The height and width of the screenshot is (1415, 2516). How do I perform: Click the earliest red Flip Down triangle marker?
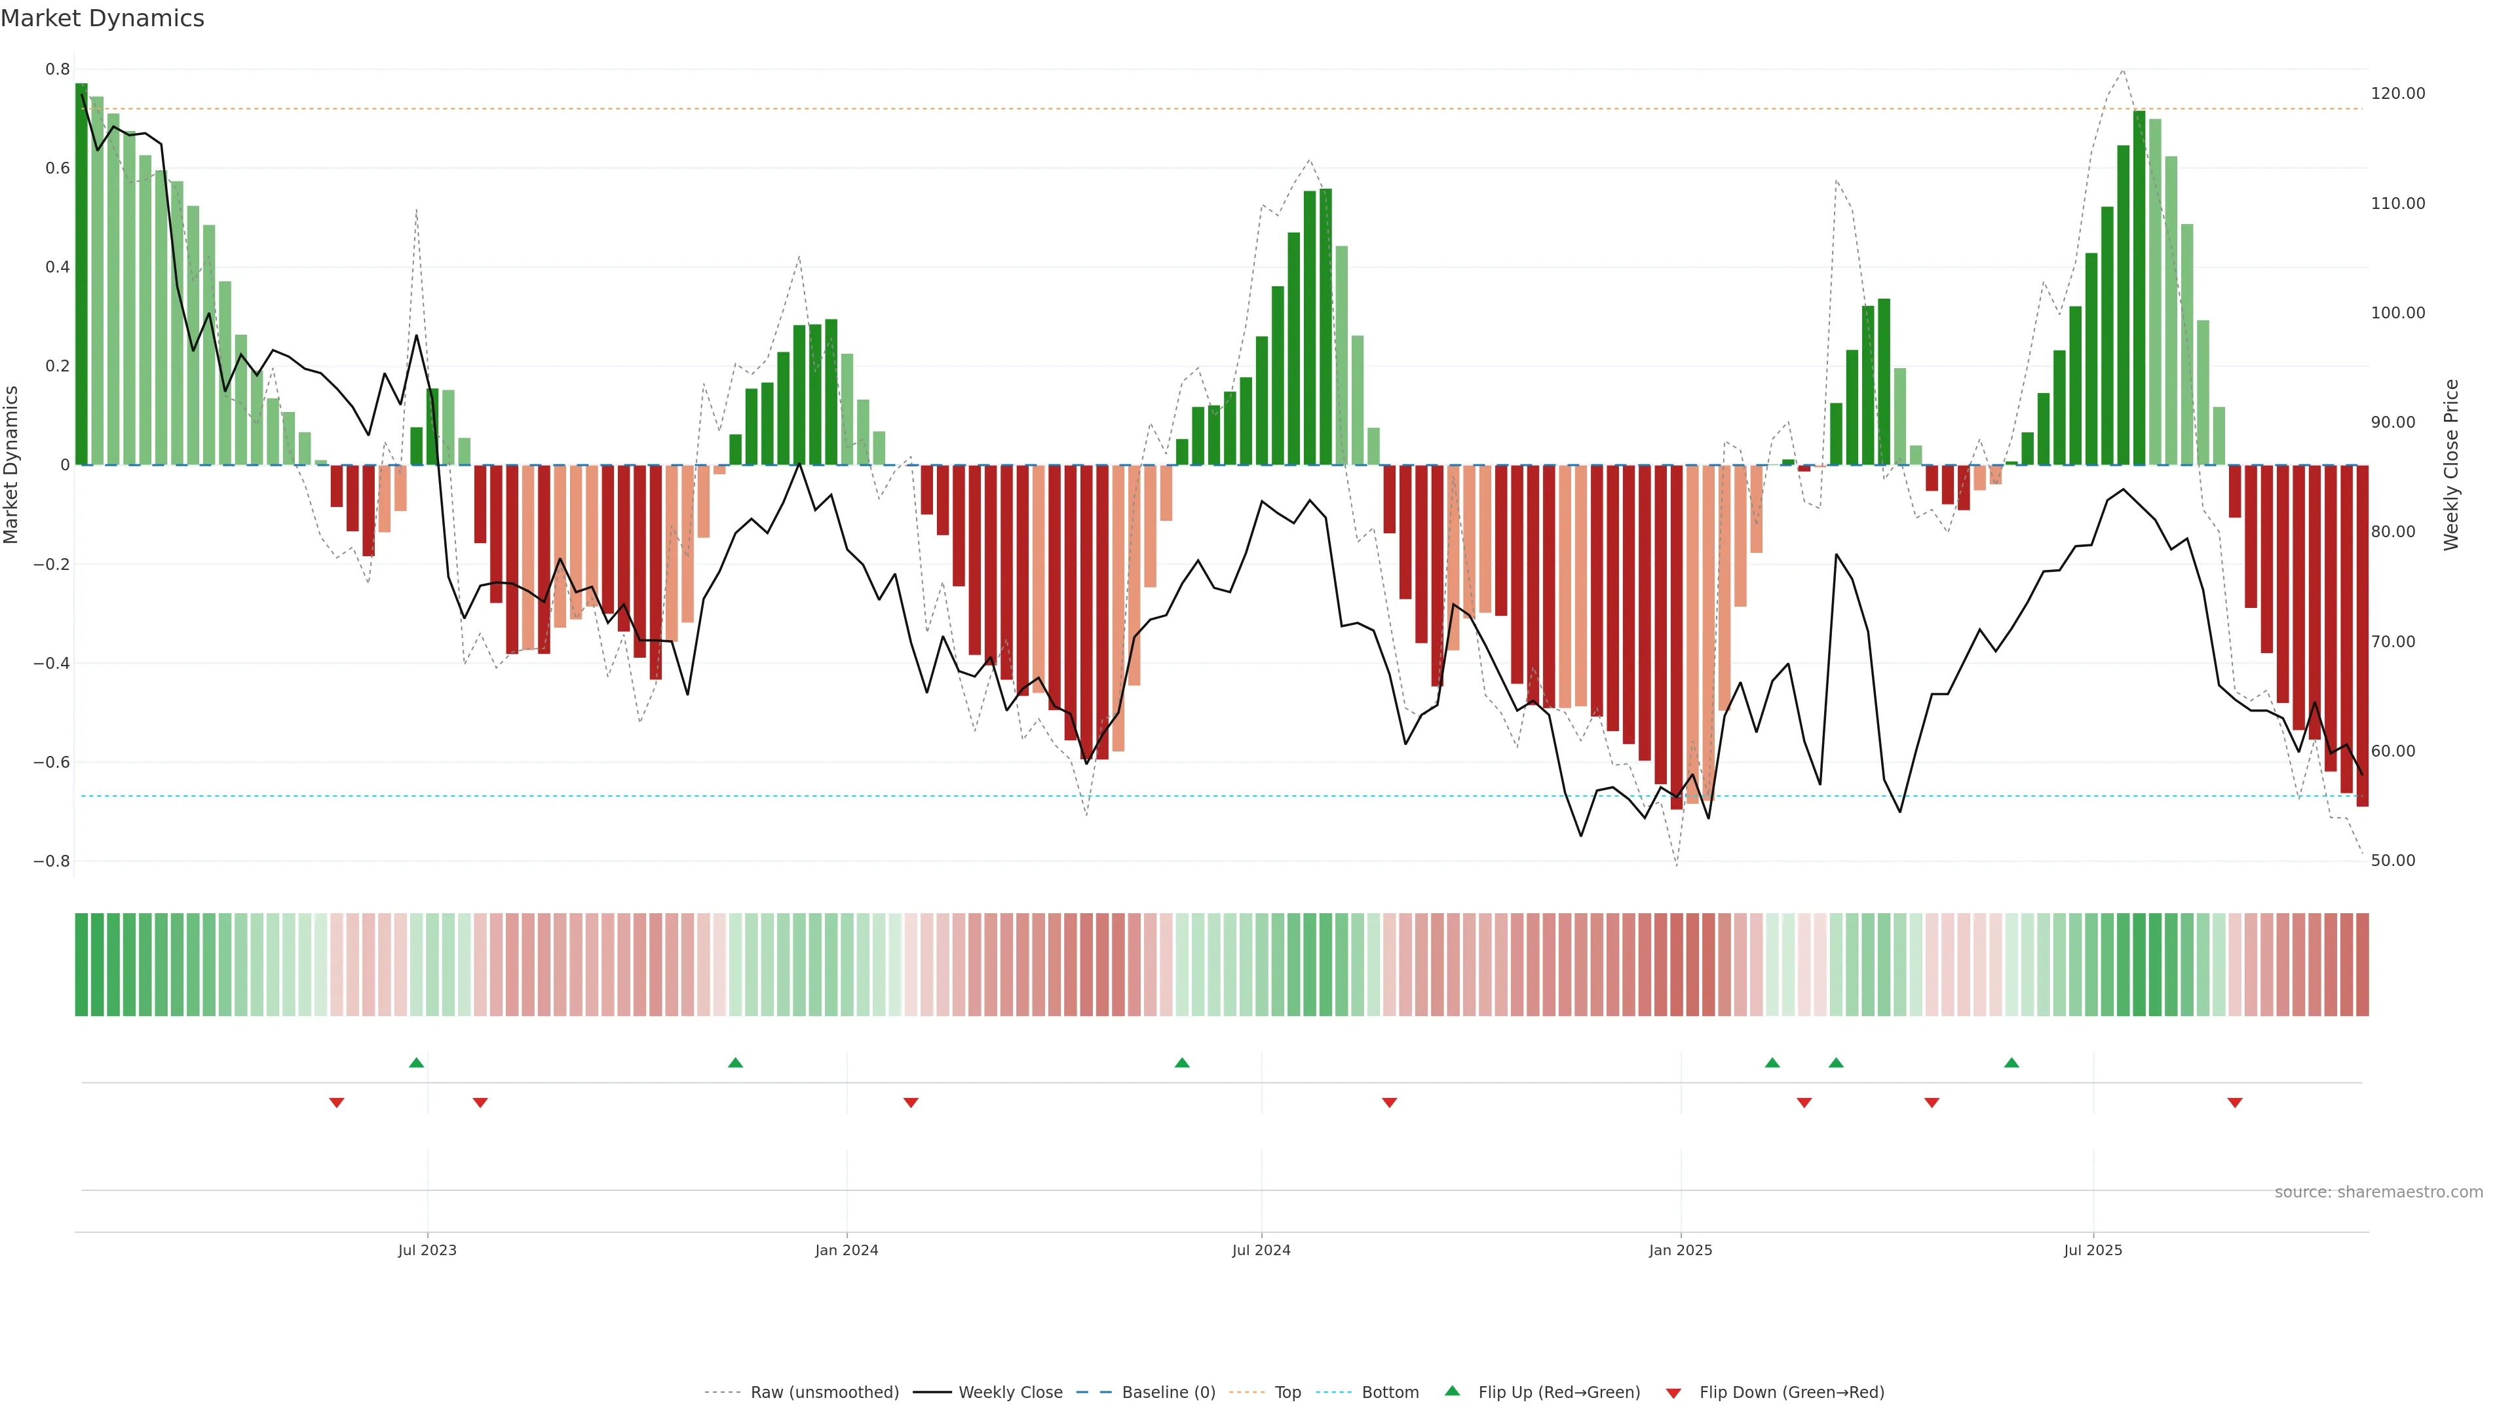click(x=337, y=1103)
